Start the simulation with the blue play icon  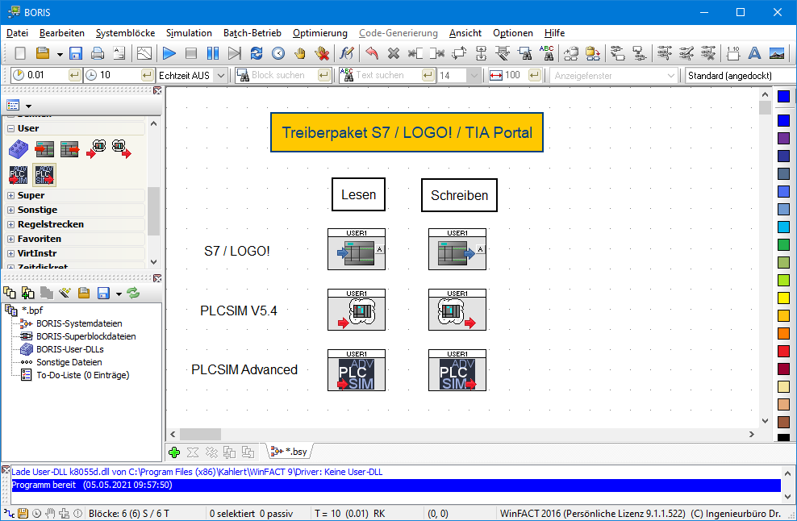tap(169, 53)
